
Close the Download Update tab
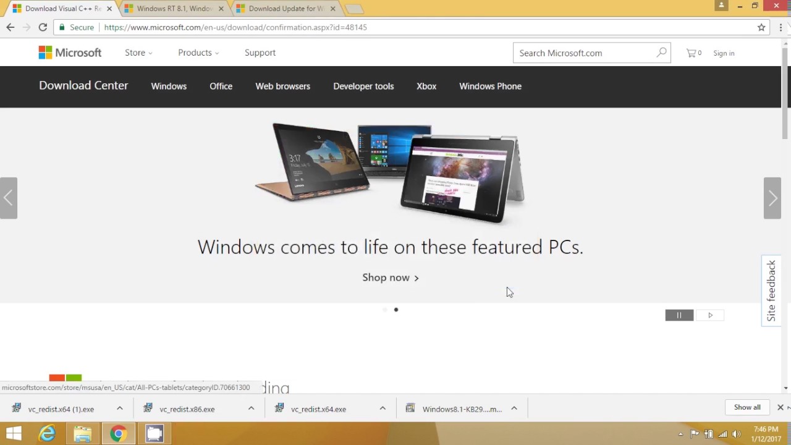[333, 9]
